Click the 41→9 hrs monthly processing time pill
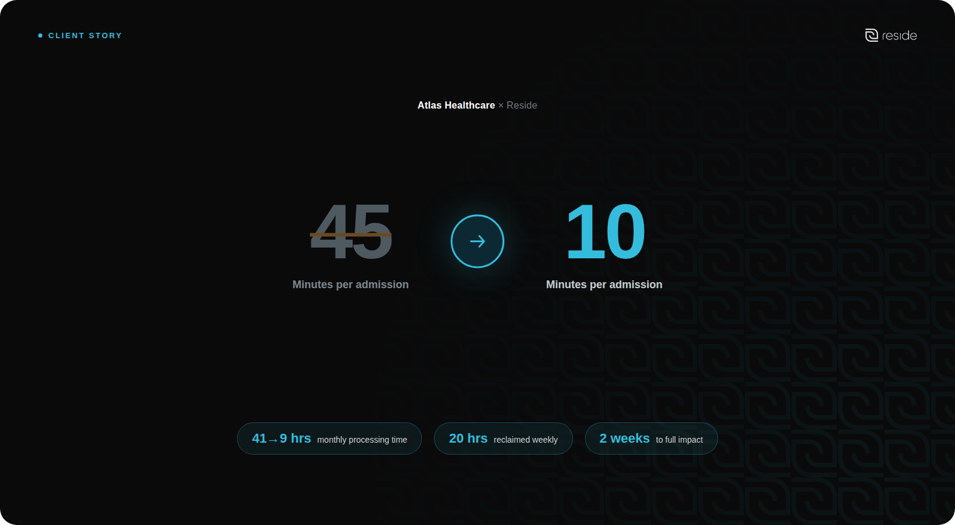Image resolution: width=955 pixels, height=525 pixels. point(329,438)
